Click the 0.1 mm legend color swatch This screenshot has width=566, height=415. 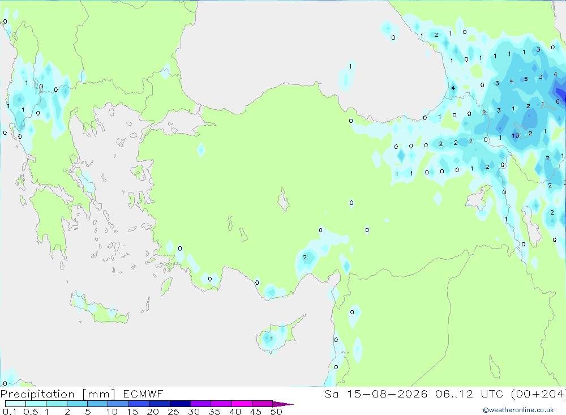click(15, 404)
